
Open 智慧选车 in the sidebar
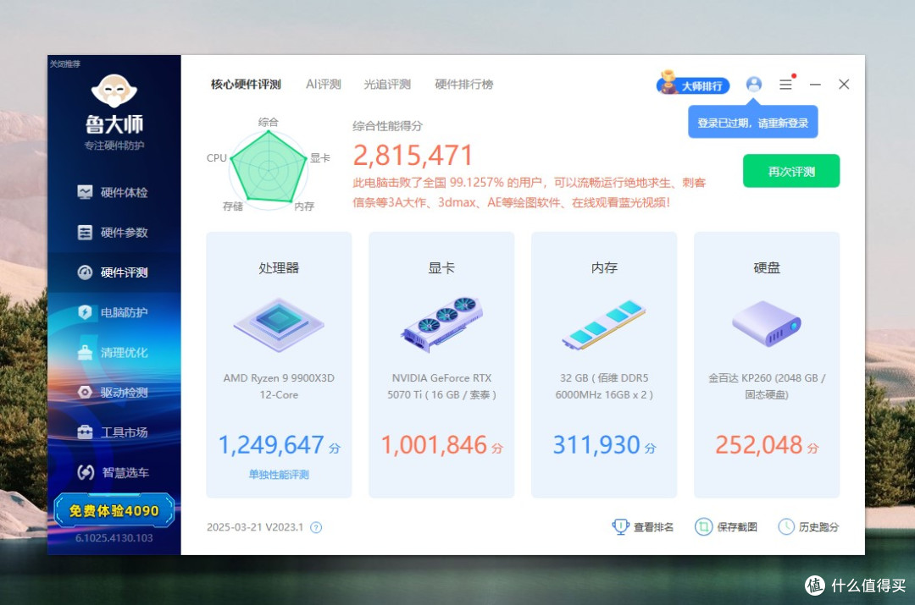tap(114, 472)
